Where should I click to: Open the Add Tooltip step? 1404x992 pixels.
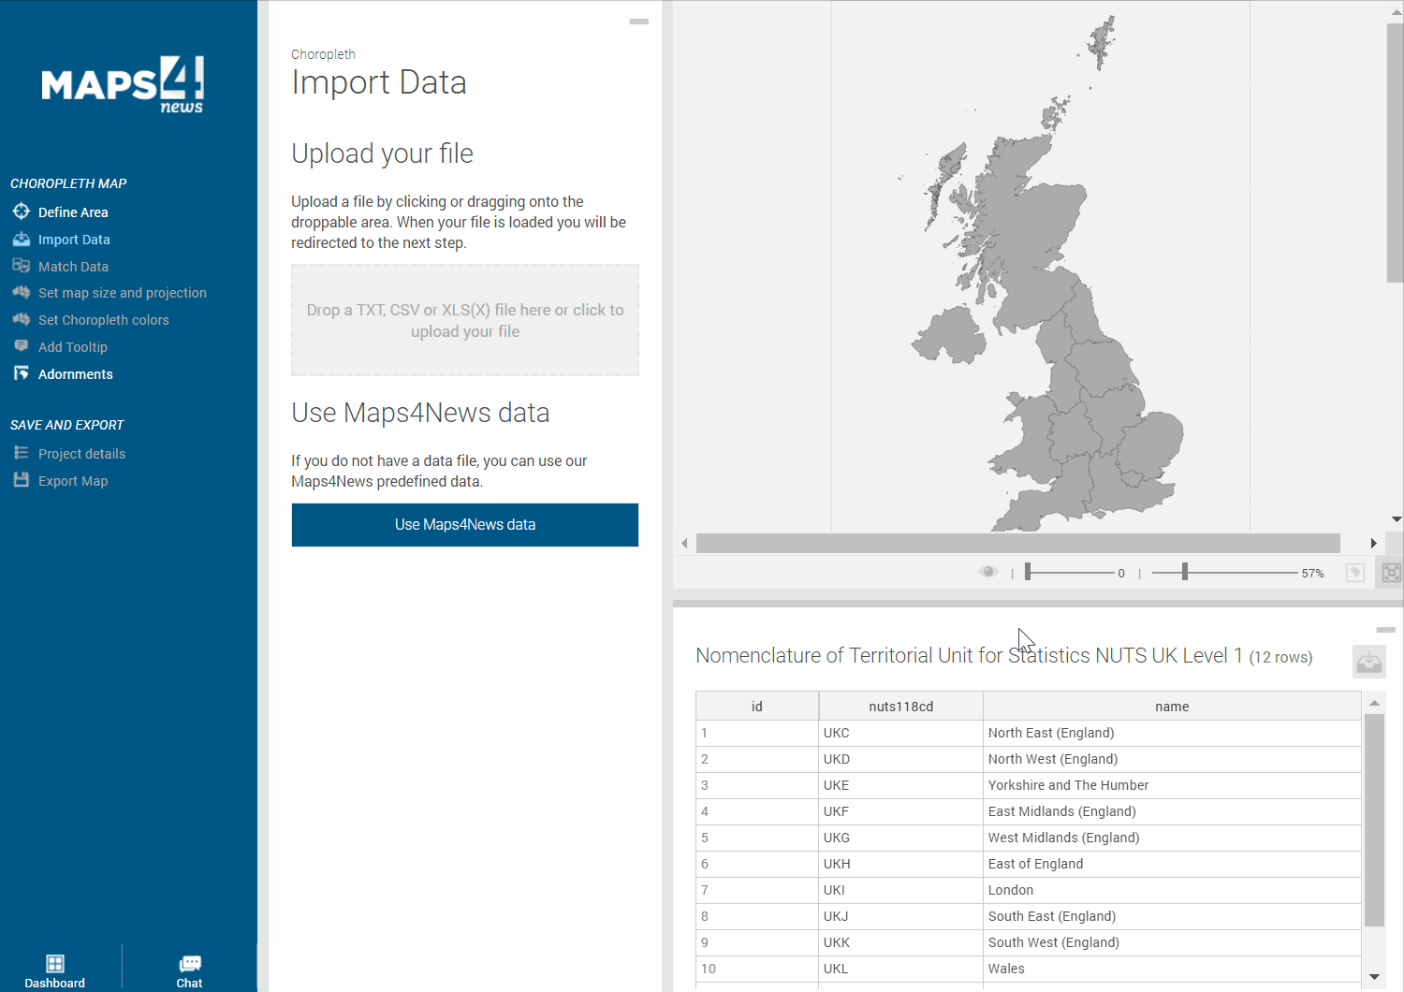coord(73,347)
